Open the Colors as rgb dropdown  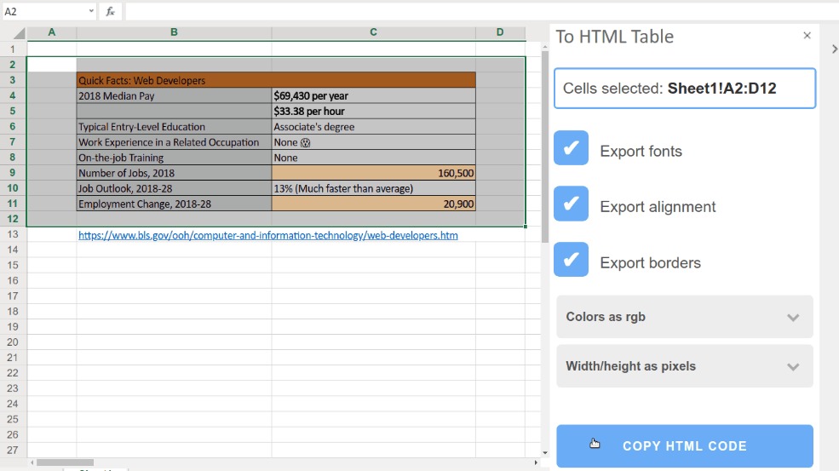pyautogui.click(x=684, y=317)
